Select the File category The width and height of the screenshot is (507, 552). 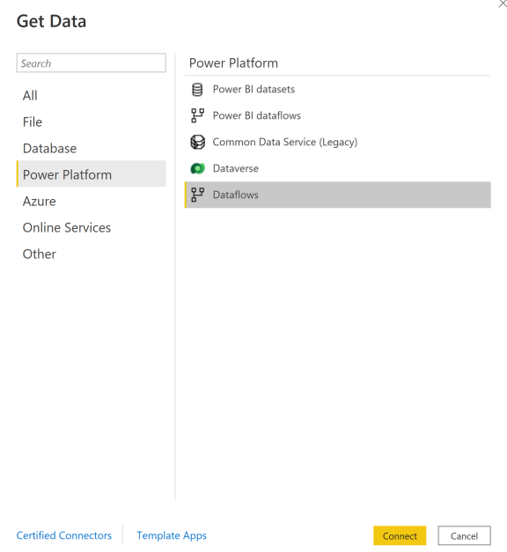(92, 121)
